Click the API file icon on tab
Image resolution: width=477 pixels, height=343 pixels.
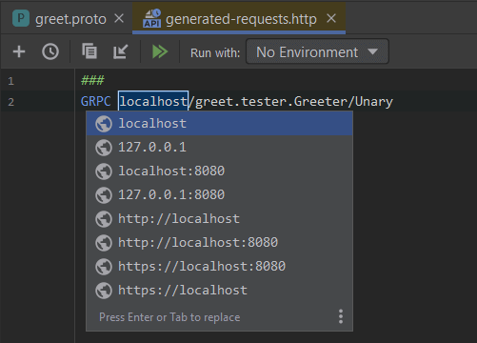pos(152,18)
